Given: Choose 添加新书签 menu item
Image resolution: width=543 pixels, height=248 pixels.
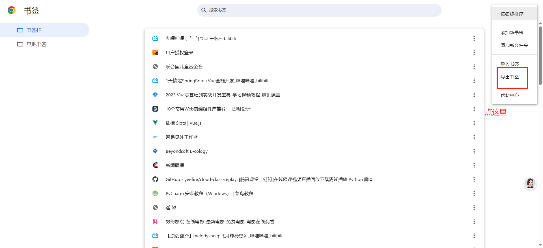Looking at the screenshot, I should [x=514, y=32].
